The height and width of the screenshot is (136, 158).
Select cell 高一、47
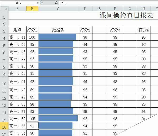(x=17, y=81)
